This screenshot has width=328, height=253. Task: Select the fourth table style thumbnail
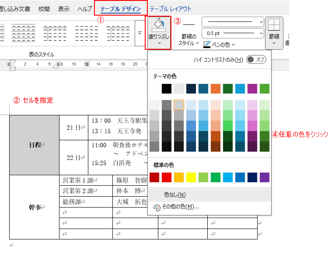(x=118, y=33)
